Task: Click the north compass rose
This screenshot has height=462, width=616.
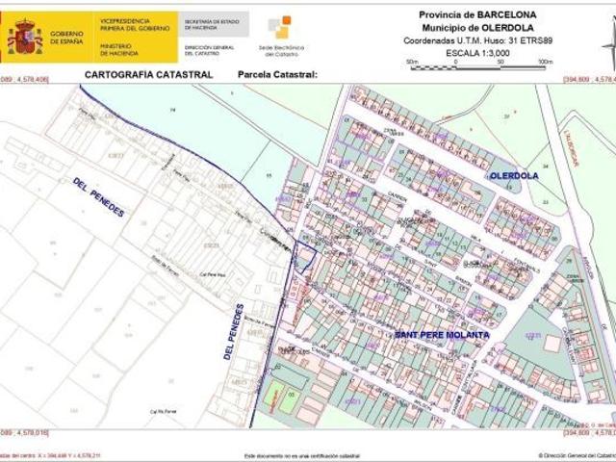Action: pyautogui.click(x=608, y=43)
